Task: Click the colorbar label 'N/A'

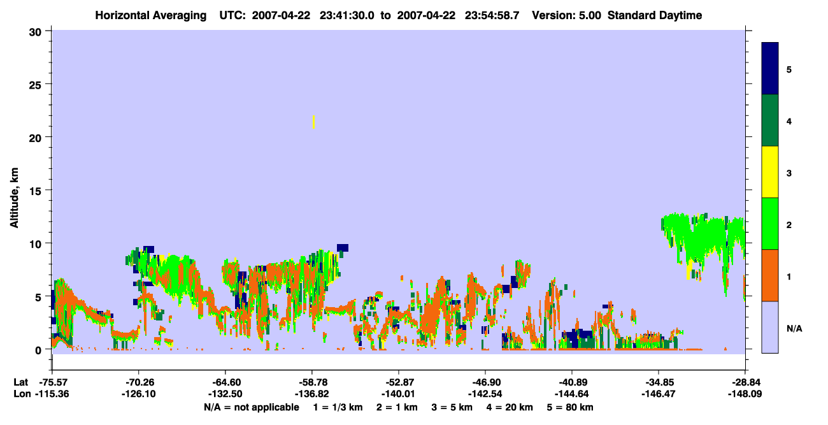Action: pyautogui.click(x=794, y=329)
